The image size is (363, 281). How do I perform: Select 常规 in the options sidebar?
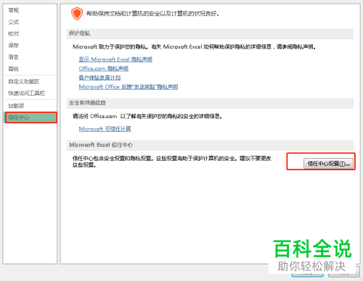point(14,10)
